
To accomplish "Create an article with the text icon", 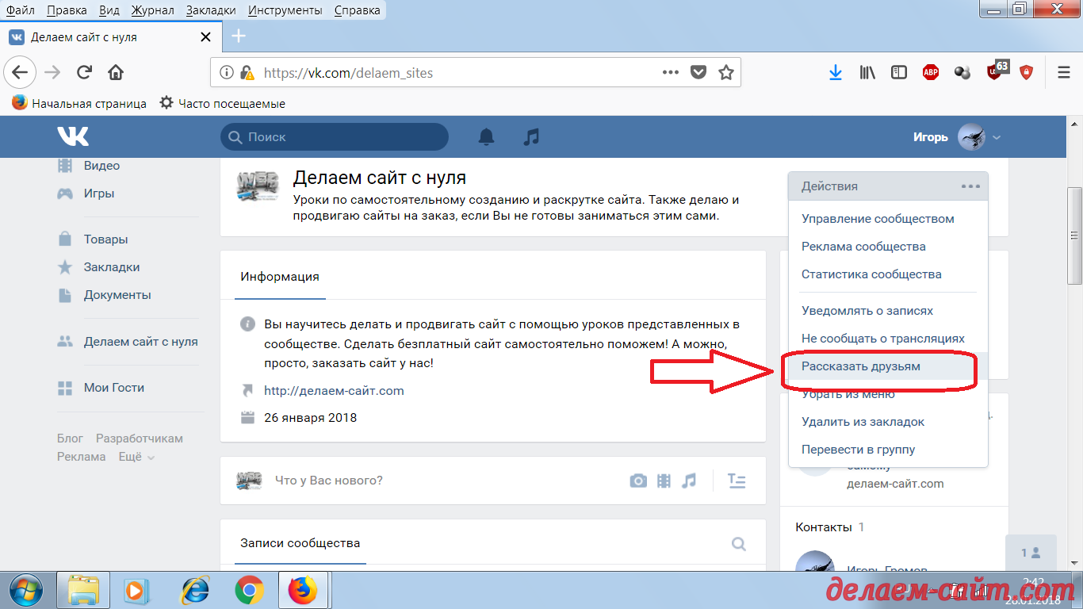I will click(737, 481).
